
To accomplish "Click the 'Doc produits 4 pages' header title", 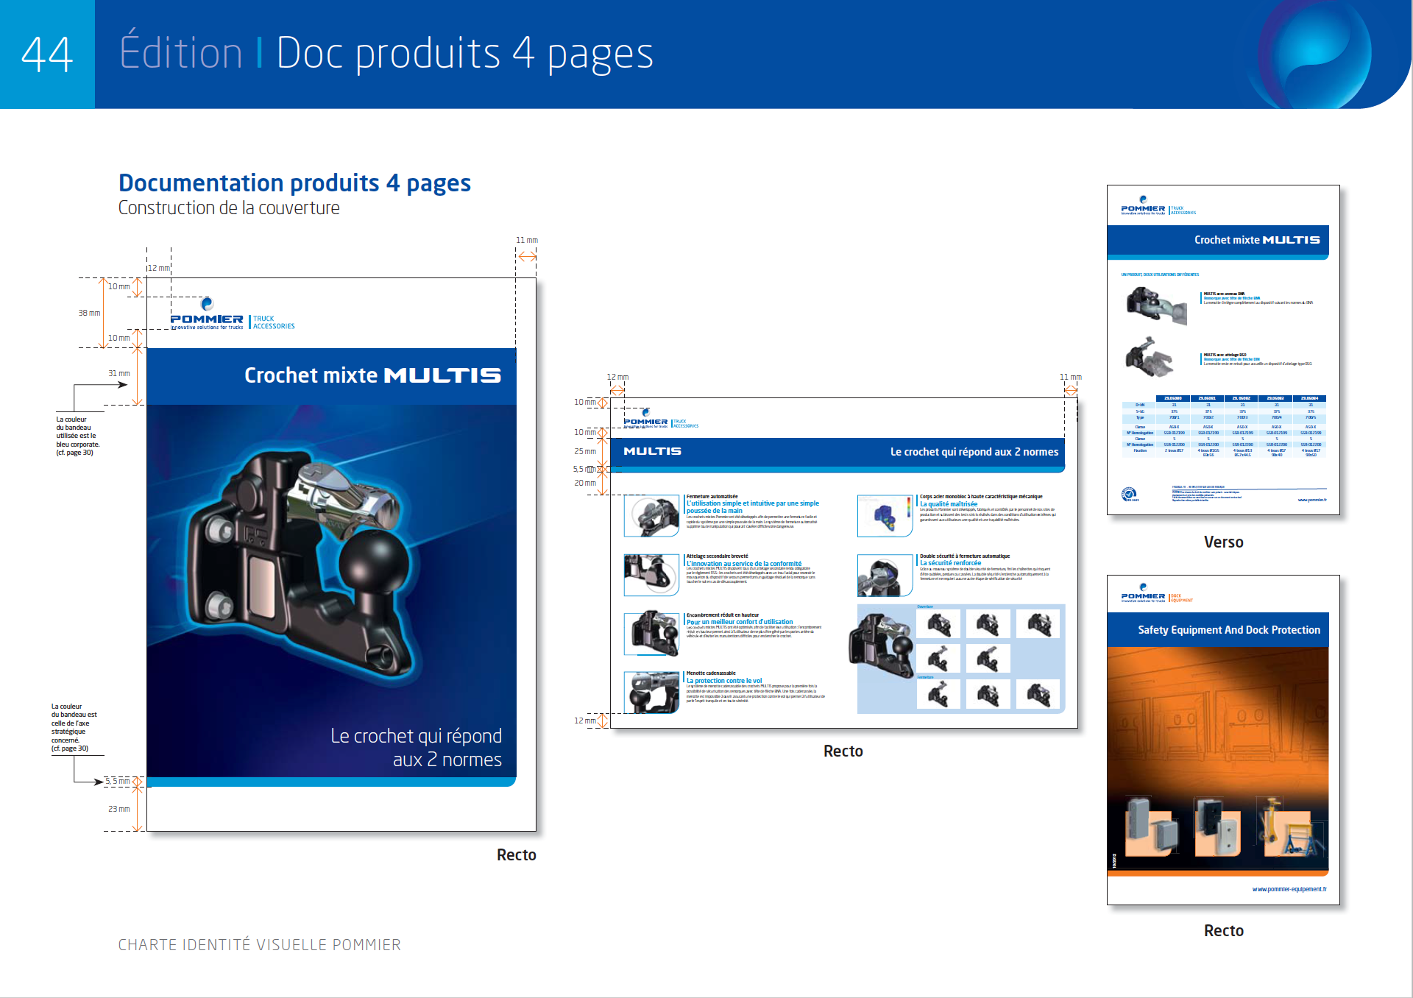I will click(464, 54).
